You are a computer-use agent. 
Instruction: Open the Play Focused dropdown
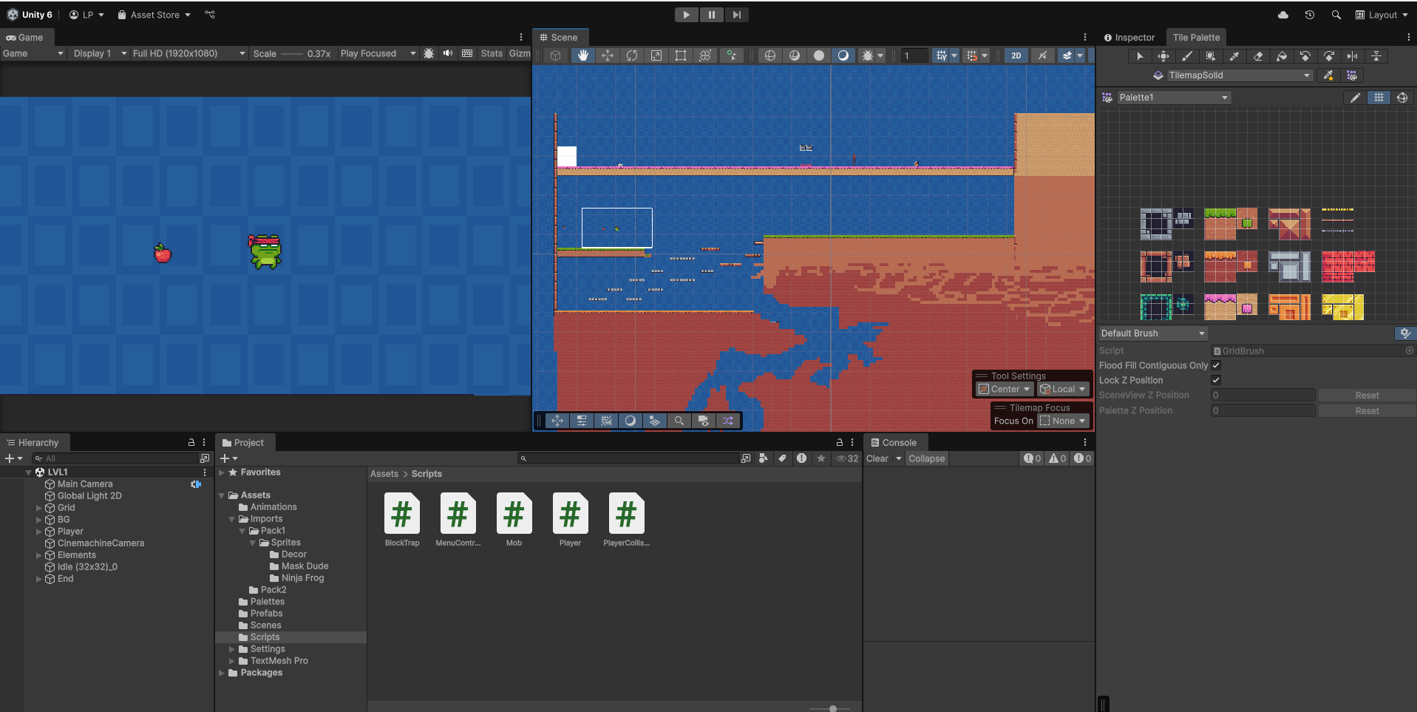pos(378,54)
